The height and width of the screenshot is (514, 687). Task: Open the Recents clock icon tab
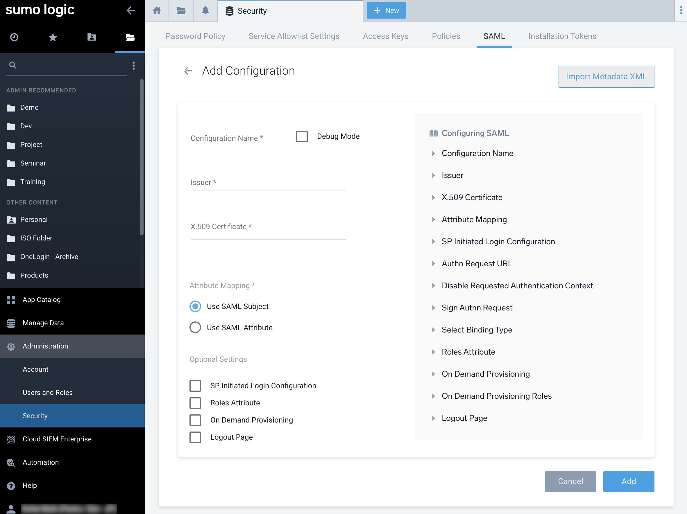14,37
